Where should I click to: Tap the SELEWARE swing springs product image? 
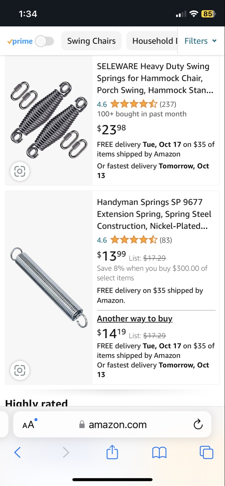coord(49,120)
